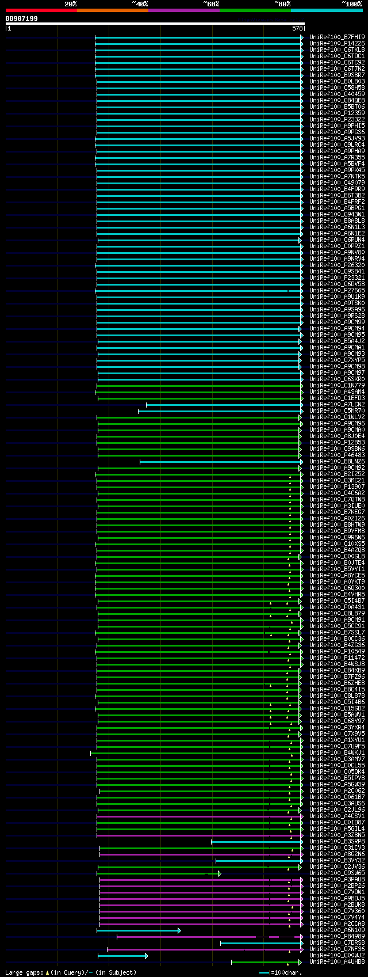The image size is (368, 977).
Task: Select label UniRef100_P84989
Action: 337,937
